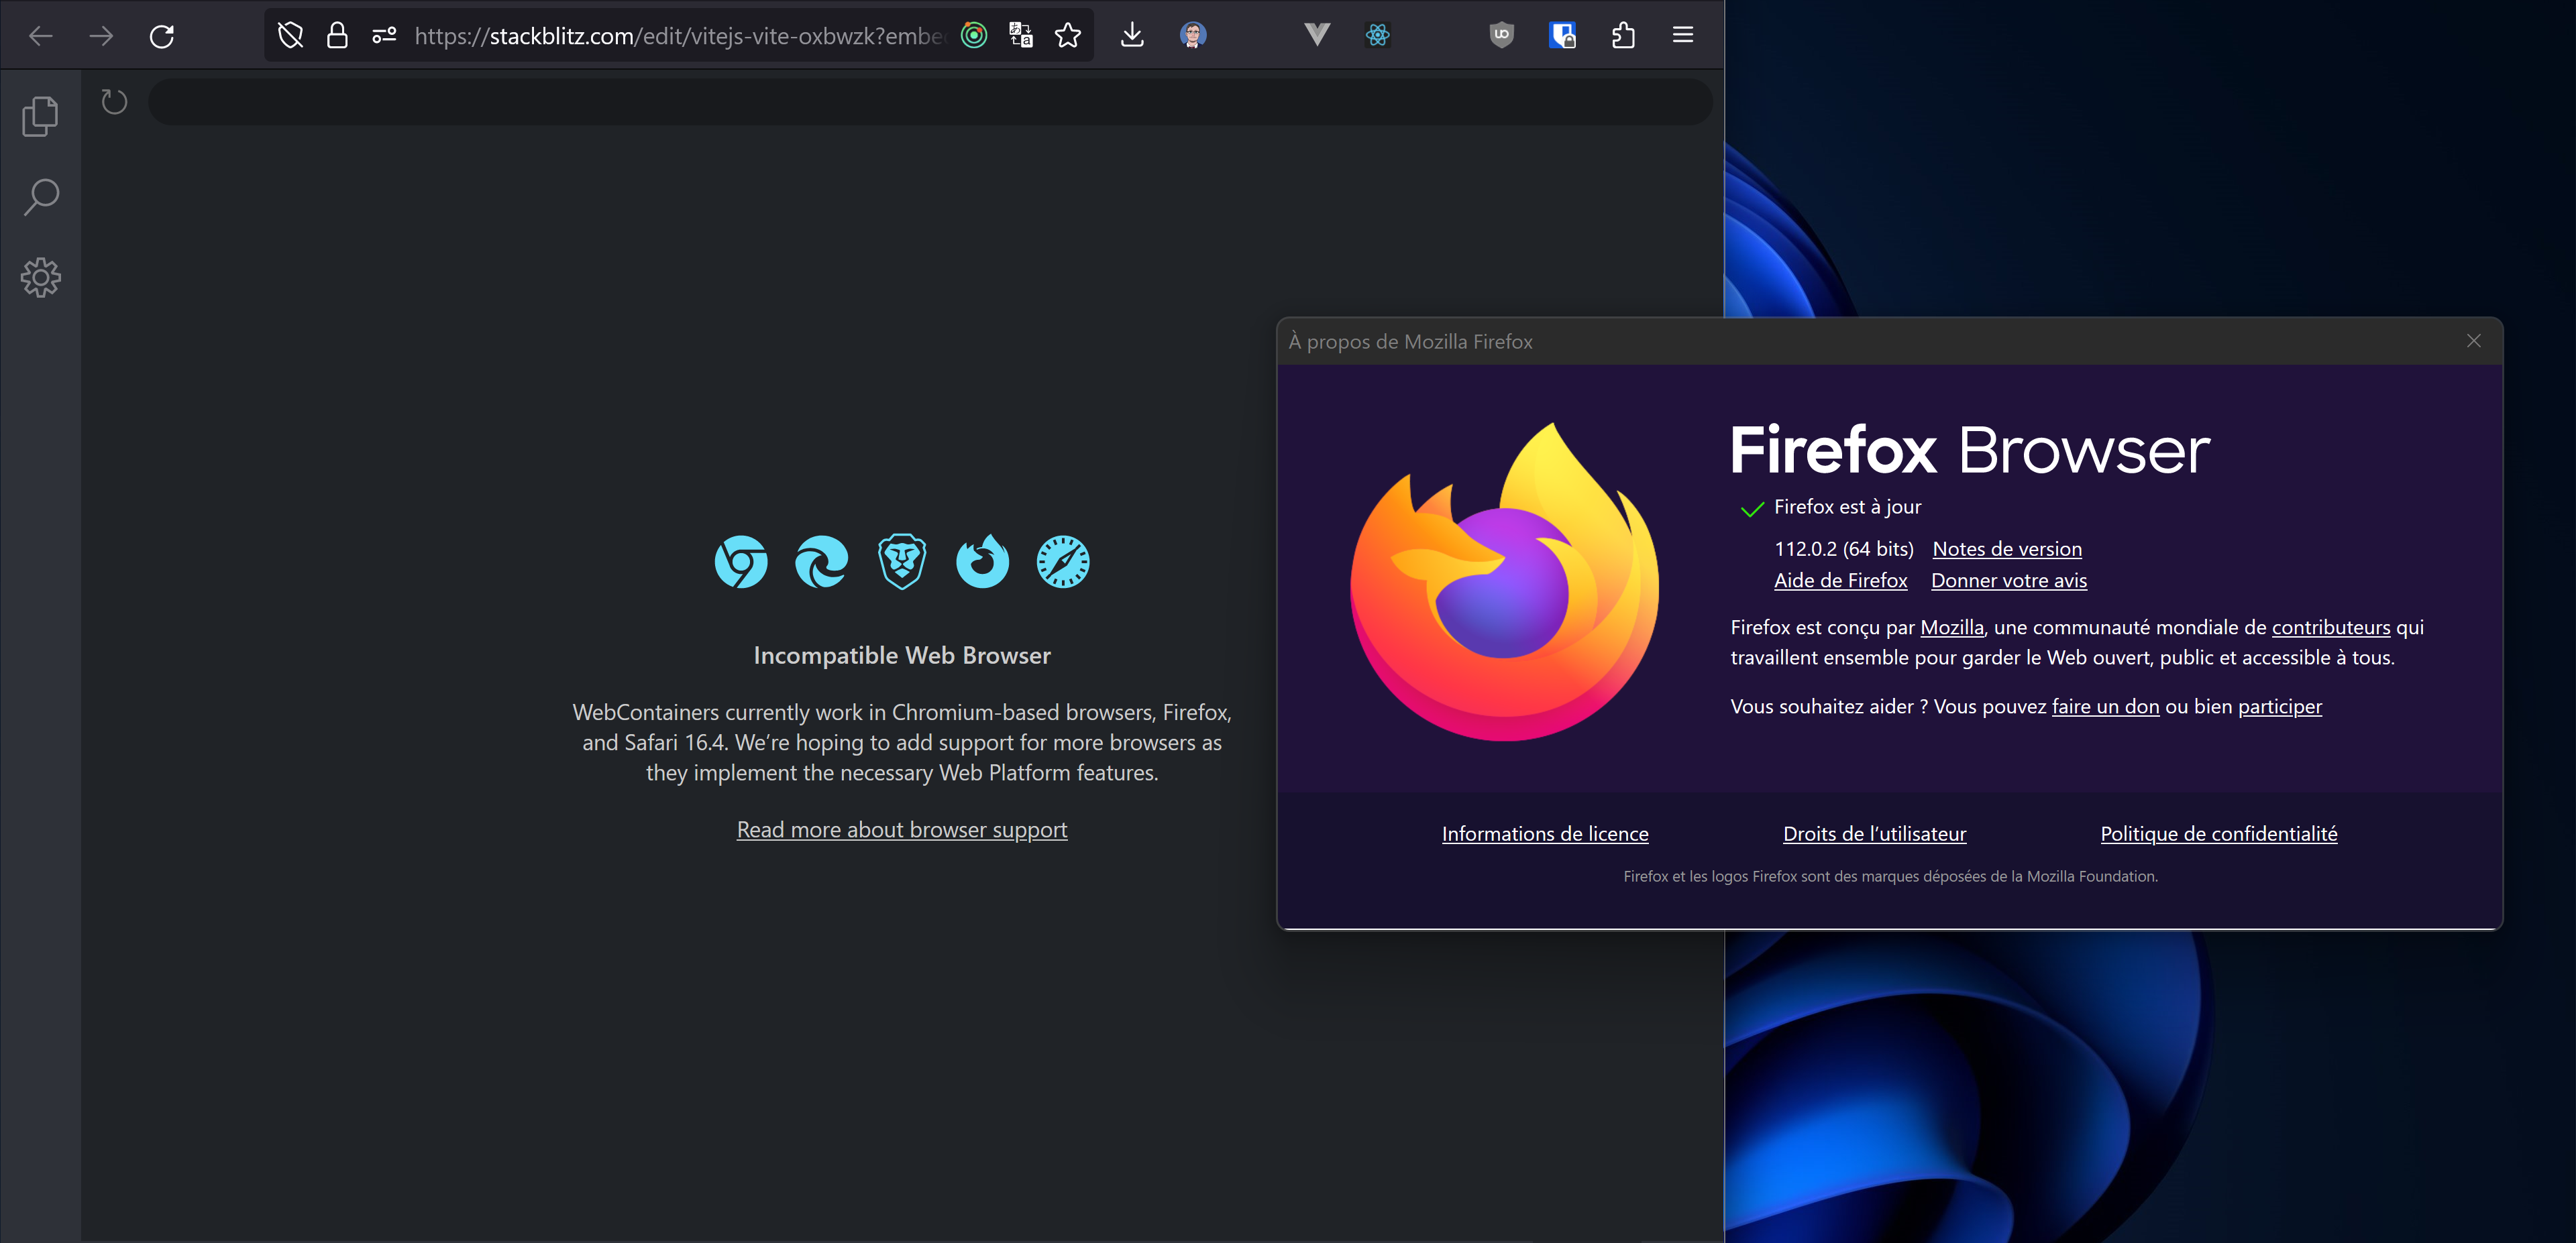
Task: Open the extensions puzzle piece icon
Action: click(x=1623, y=35)
